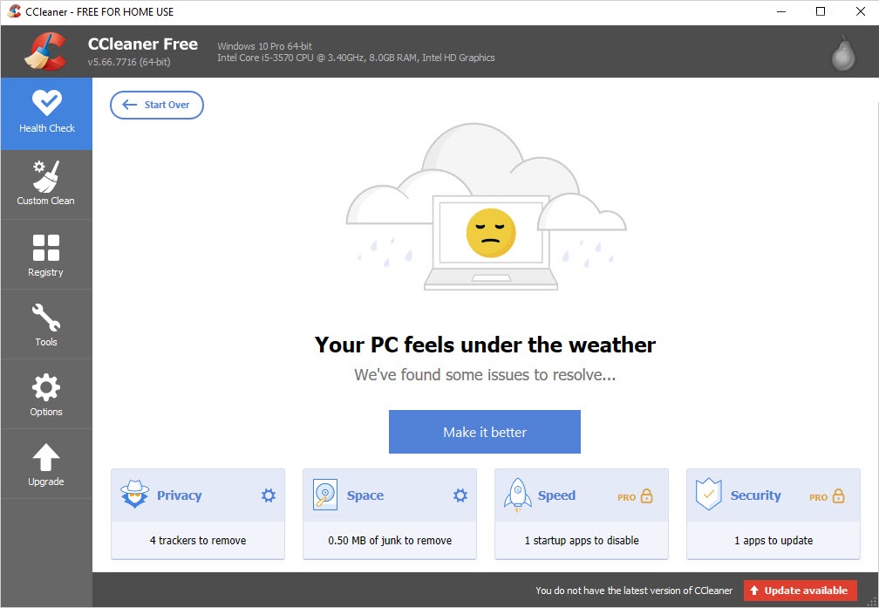Click the Security shield icon
The width and height of the screenshot is (879, 608).
(708, 495)
